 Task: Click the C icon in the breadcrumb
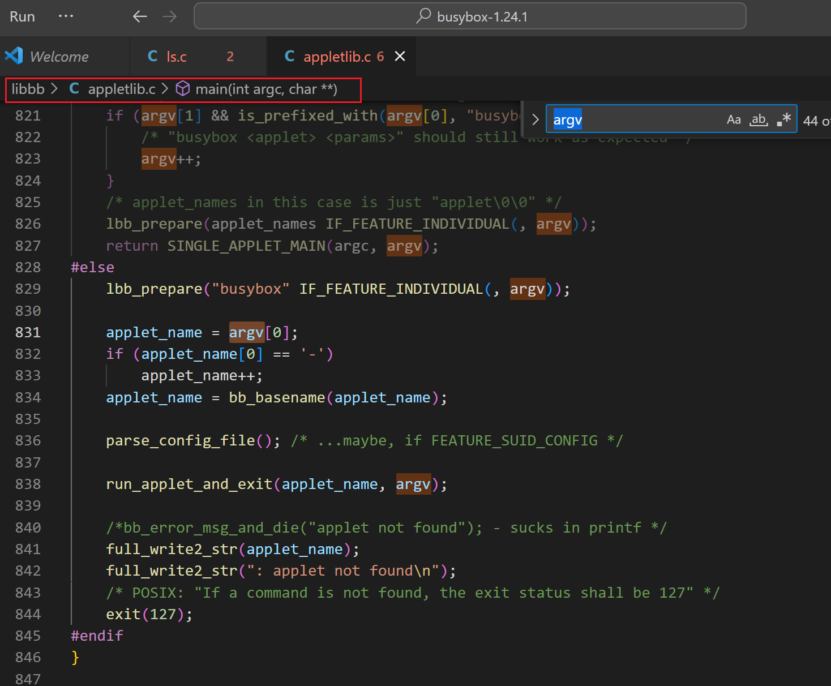(x=74, y=88)
